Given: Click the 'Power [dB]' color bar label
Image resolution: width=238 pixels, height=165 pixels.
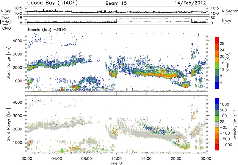Looking at the screenshot, I should (x=227, y=63).
